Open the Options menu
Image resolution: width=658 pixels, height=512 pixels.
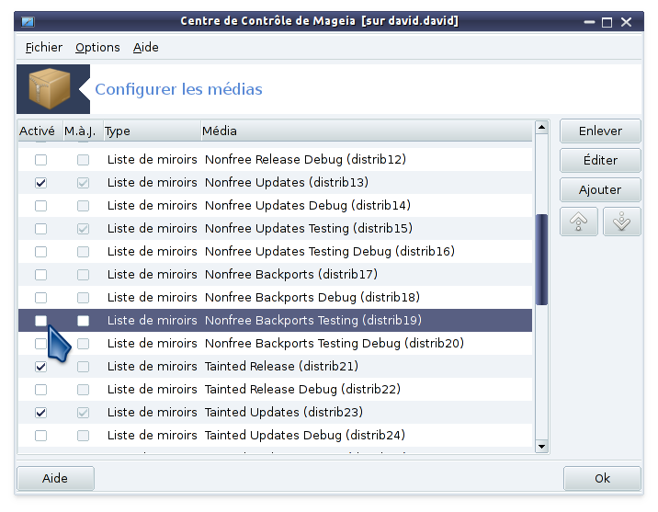point(97,48)
